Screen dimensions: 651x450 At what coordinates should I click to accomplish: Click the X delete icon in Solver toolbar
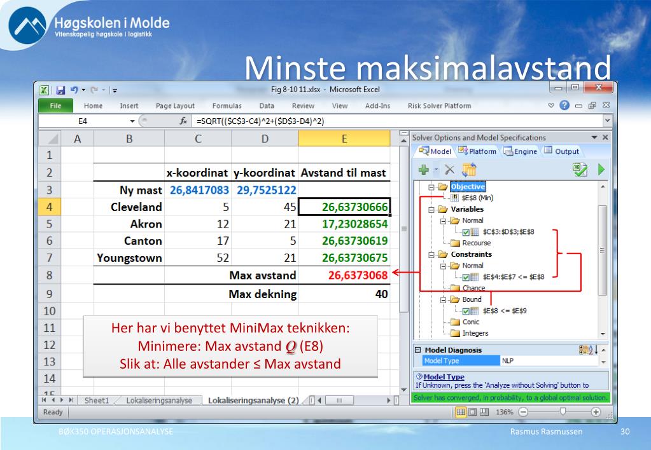(x=449, y=170)
